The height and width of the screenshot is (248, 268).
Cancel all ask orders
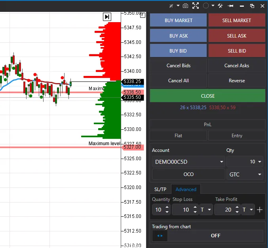pyautogui.click(x=237, y=66)
